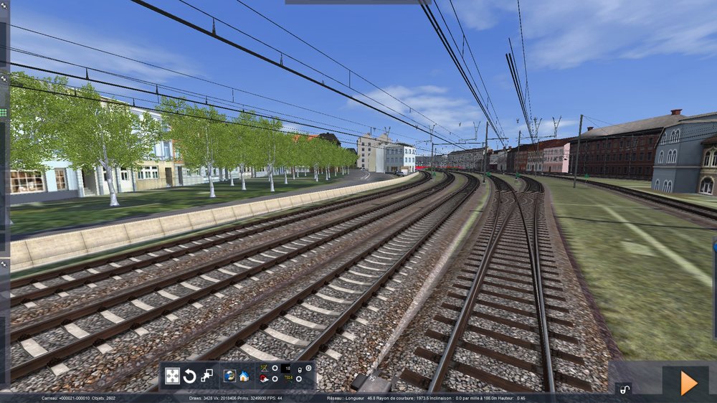The height and width of the screenshot is (403, 717).
Task: Pin the middle-left flyout panel
Action: pyautogui.click(x=4, y=79)
